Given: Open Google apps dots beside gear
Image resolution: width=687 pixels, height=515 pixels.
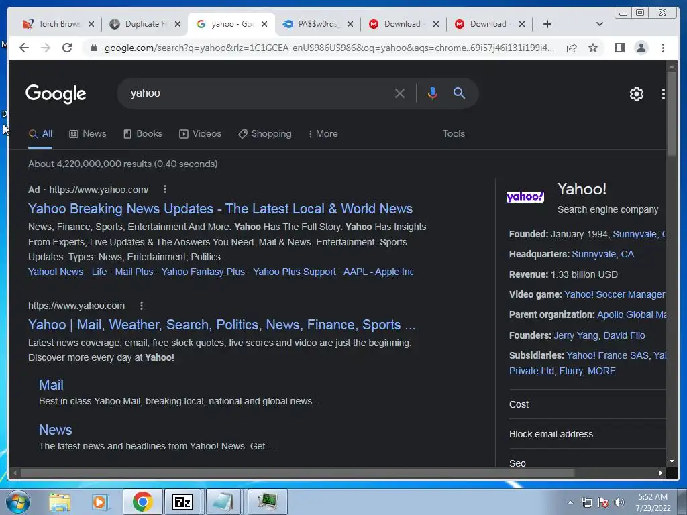Looking at the screenshot, I should coord(663,94).
